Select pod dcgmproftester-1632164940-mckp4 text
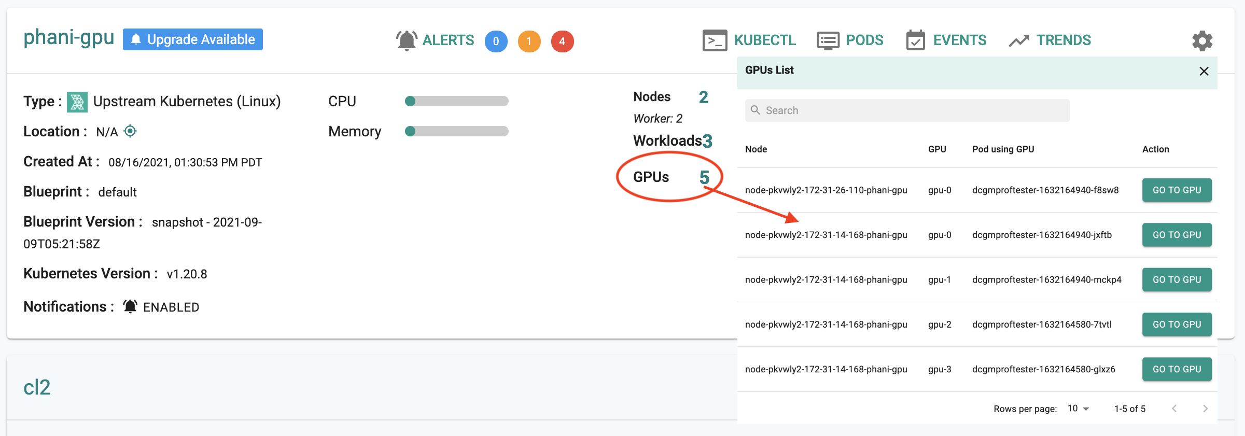 point(1046,279)
